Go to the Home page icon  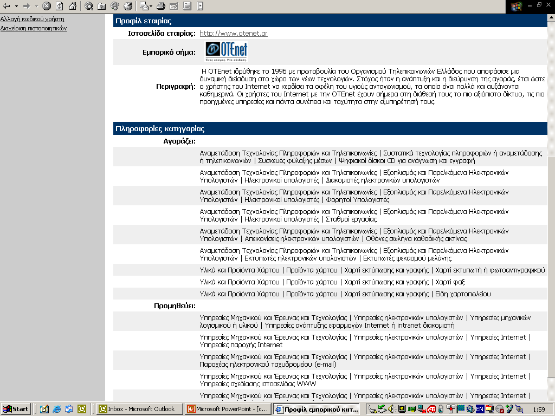tap(73, 6)
